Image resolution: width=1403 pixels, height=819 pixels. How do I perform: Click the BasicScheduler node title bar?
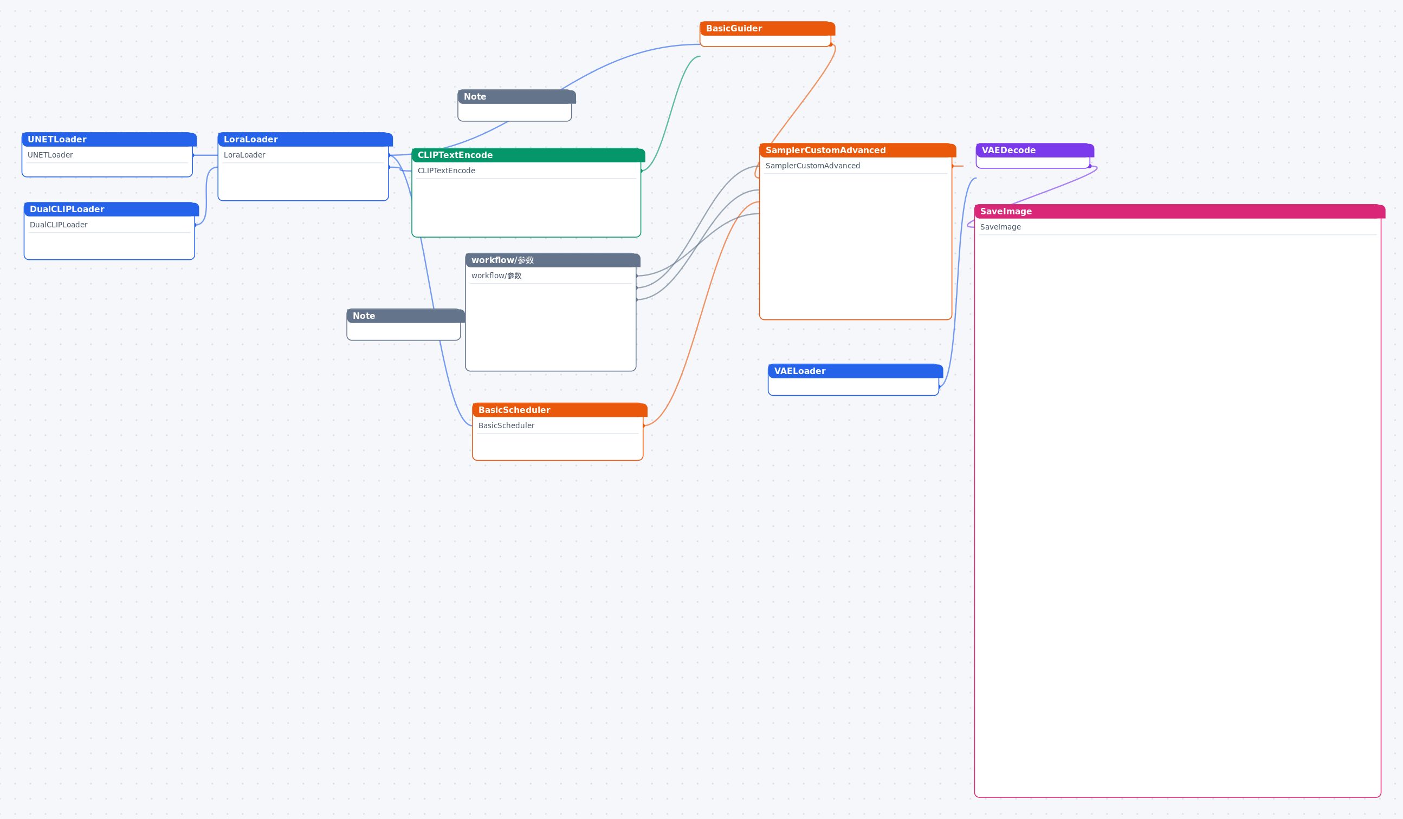click(560, 410)
